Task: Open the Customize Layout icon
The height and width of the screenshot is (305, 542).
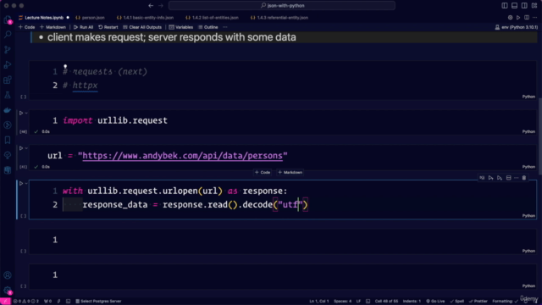Action: tap(534, 6)
